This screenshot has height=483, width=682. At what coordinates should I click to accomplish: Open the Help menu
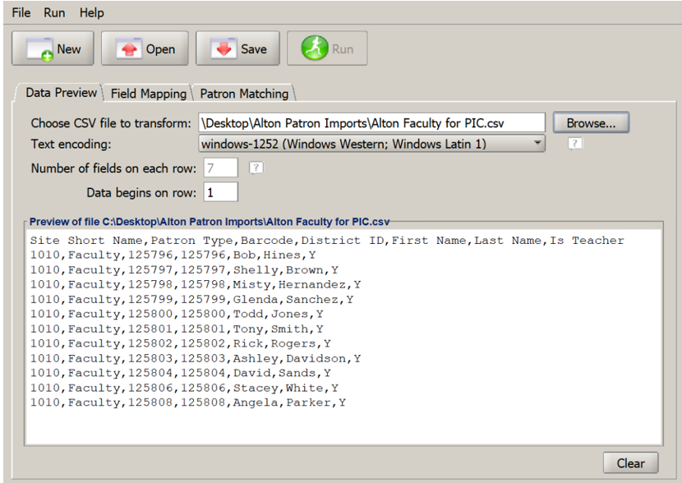90,12
